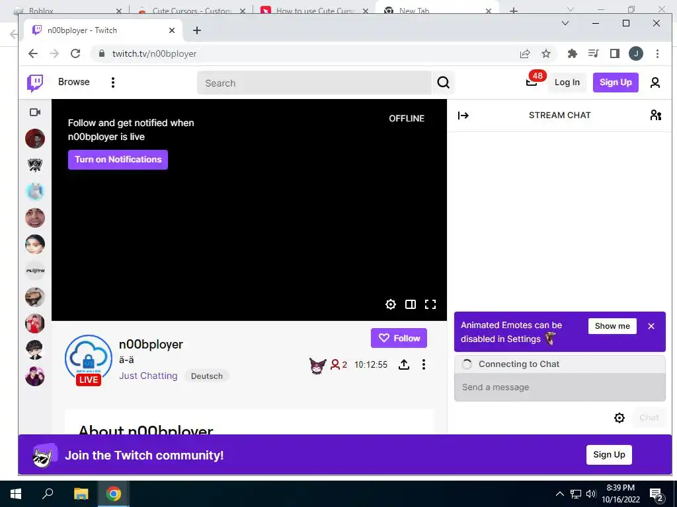Open the user account icon menu

(x=655, y=83)
